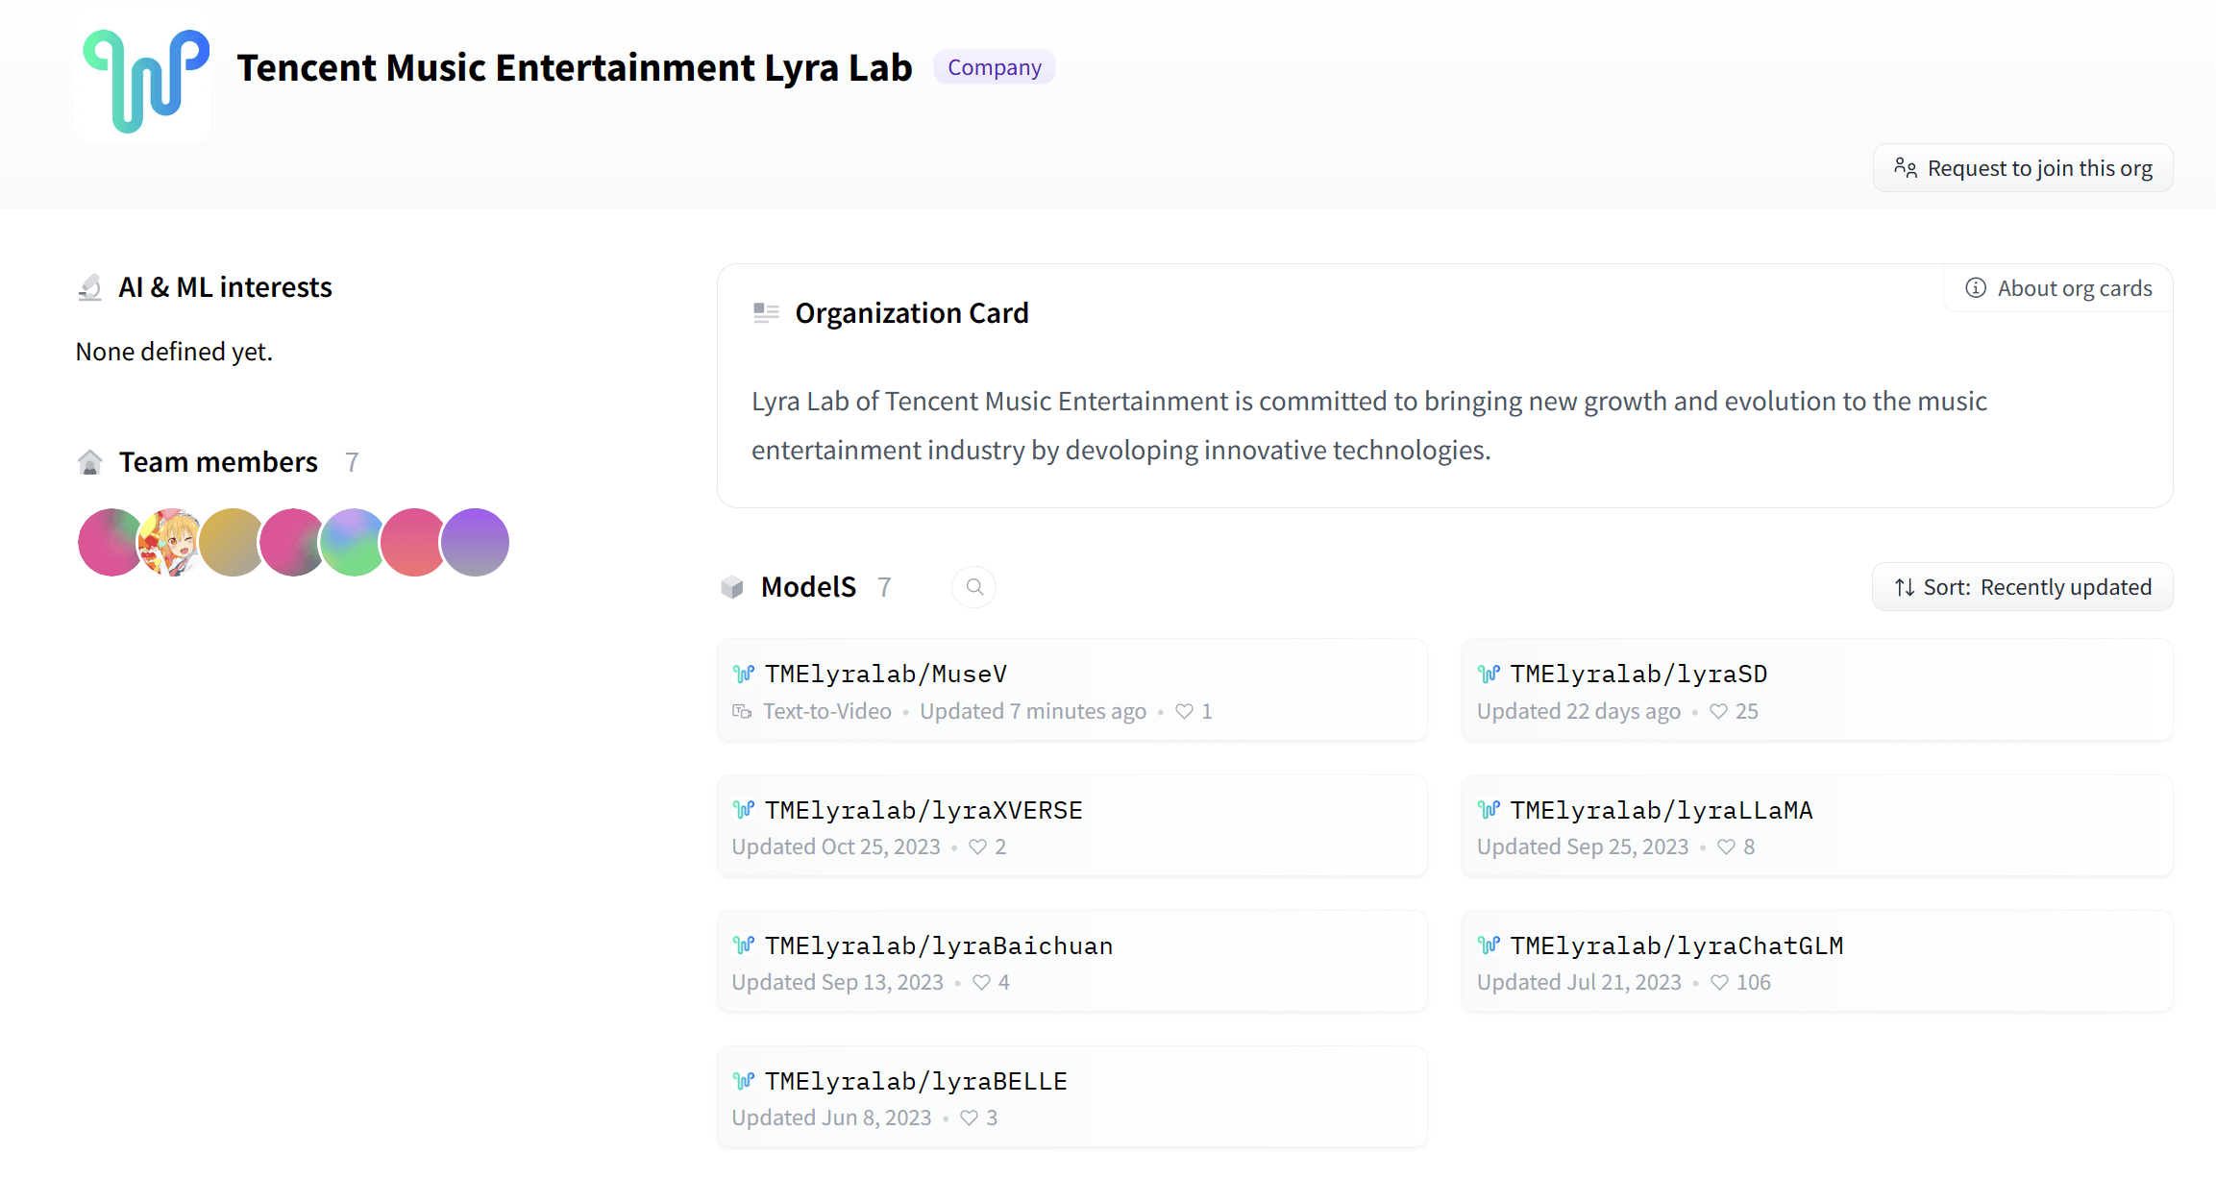Click the heart icon on lyraChatGLM
This screenshot has width=2216, height=1178.
pos(1719,982)
